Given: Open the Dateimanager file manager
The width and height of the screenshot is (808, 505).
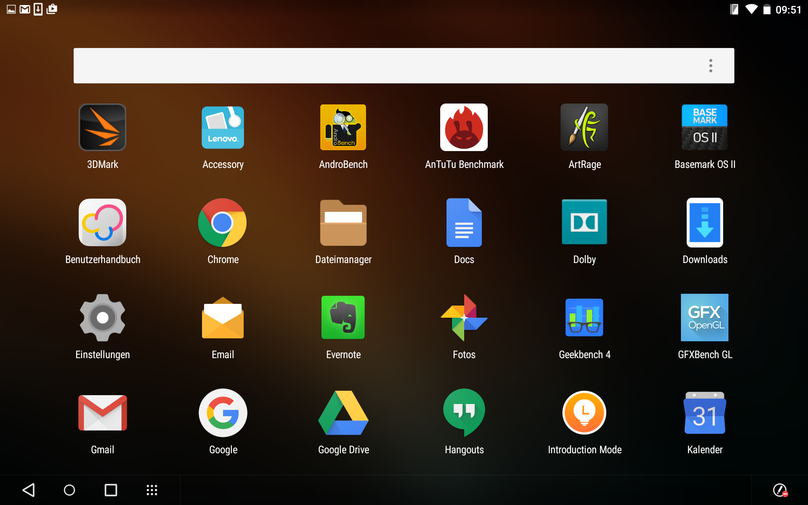Looking at the screenshot, I should [x=343, y=223].
